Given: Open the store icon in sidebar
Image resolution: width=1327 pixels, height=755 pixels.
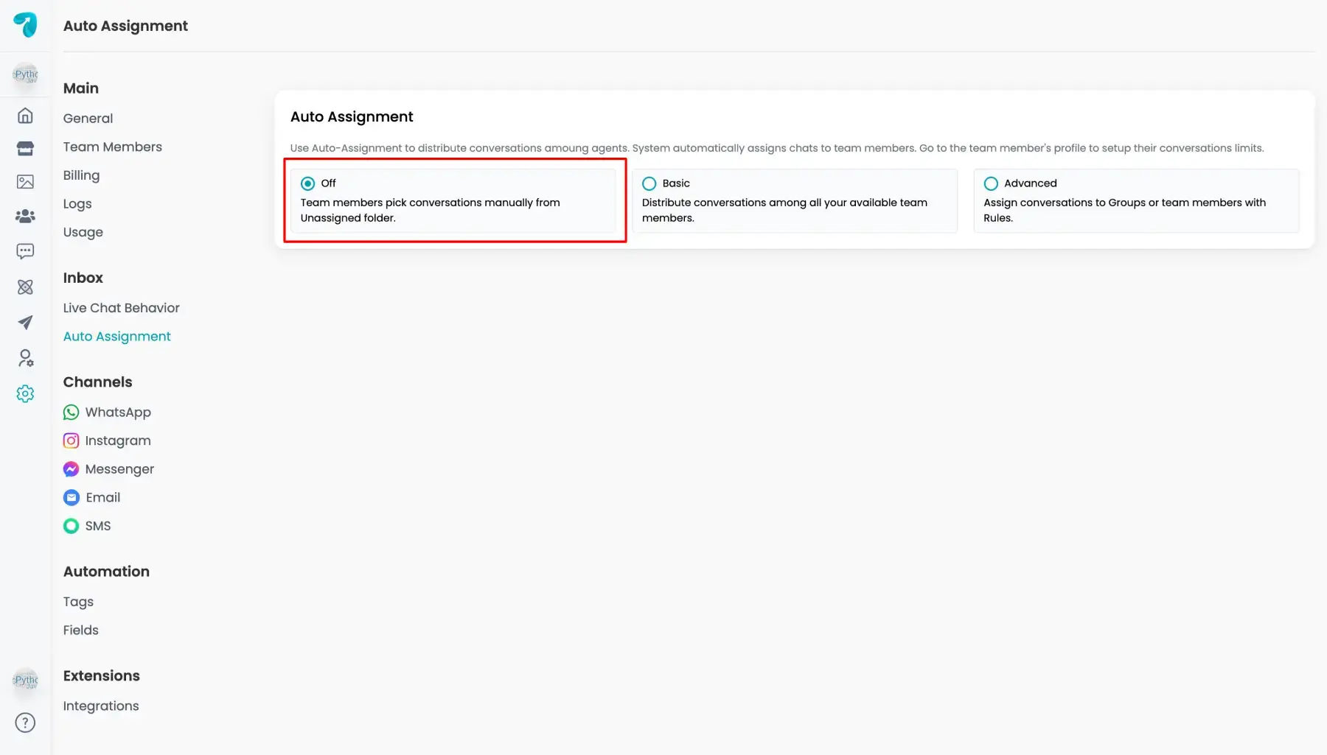Looking at the screenshot, I should click(x=25, y=149).
